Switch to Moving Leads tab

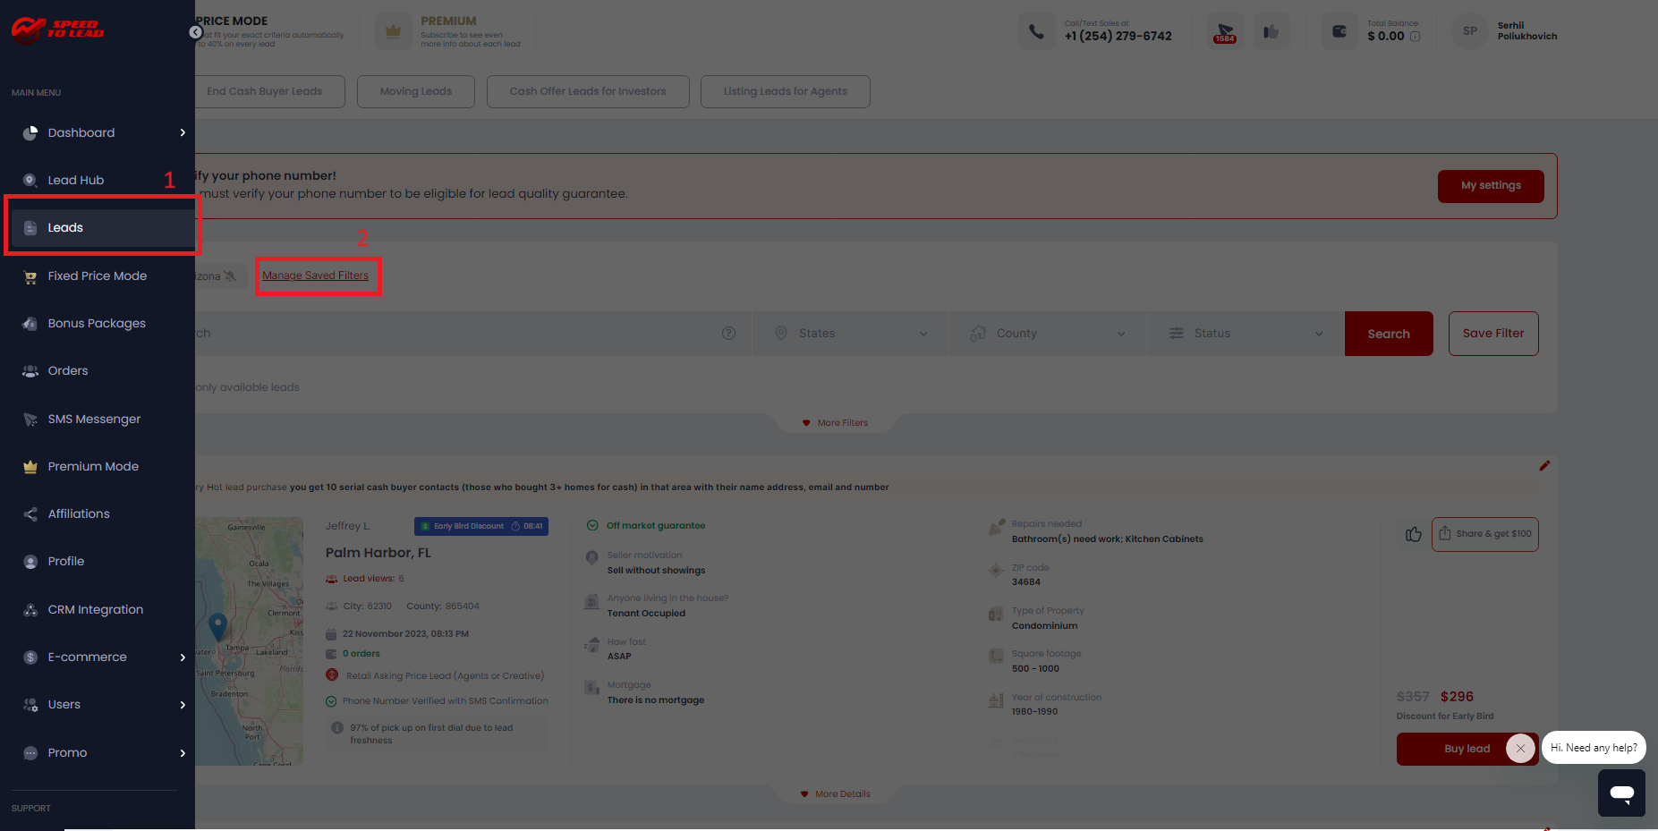click(x=415, y=91)
